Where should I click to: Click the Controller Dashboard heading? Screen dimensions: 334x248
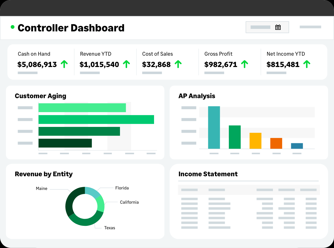tap(71, 28)
